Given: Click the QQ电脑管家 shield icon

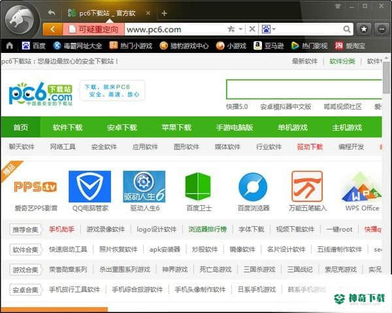Looking at the screenshot, I should (90, 186).
